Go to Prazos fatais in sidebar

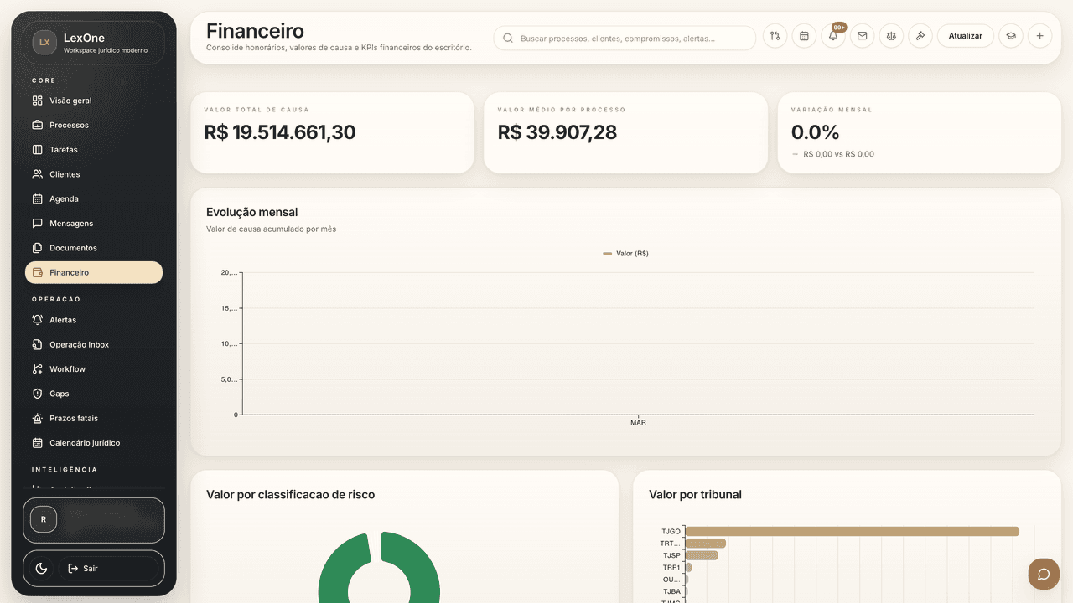click(75, 418)
